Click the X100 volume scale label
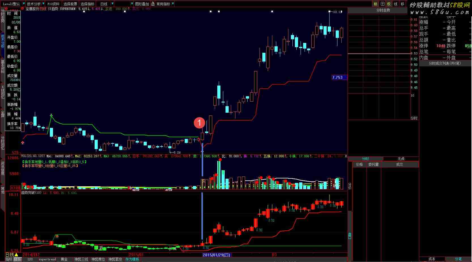Screen dimensions: 472x262 click(15, 188)
